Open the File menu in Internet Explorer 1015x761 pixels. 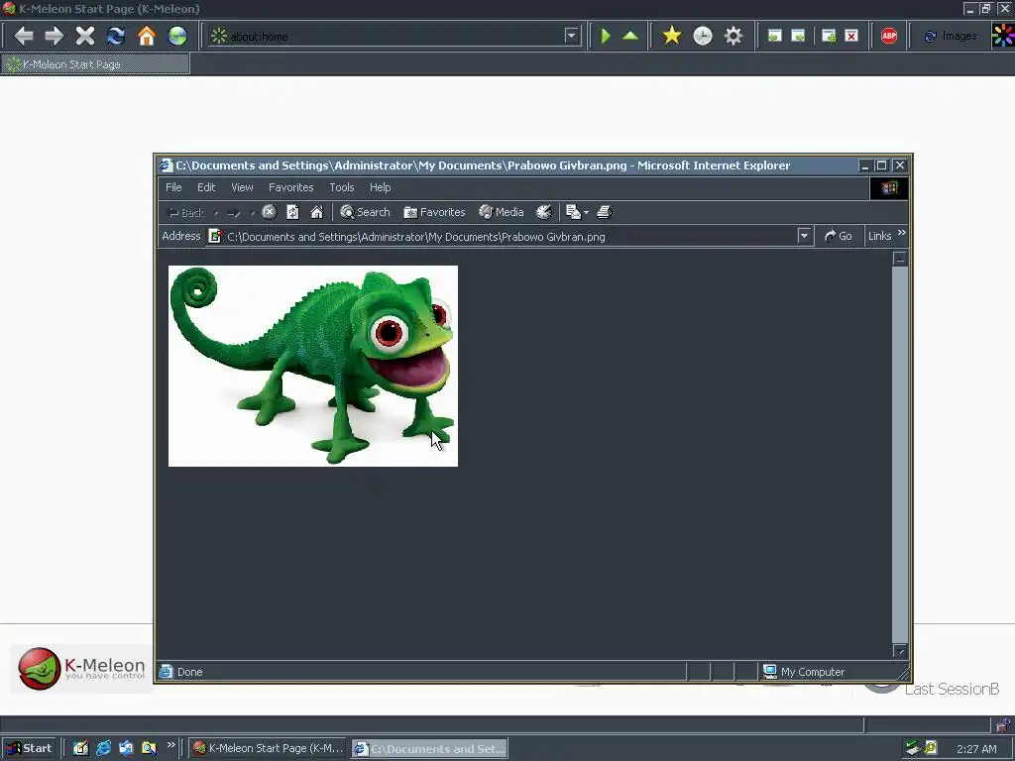173,187
